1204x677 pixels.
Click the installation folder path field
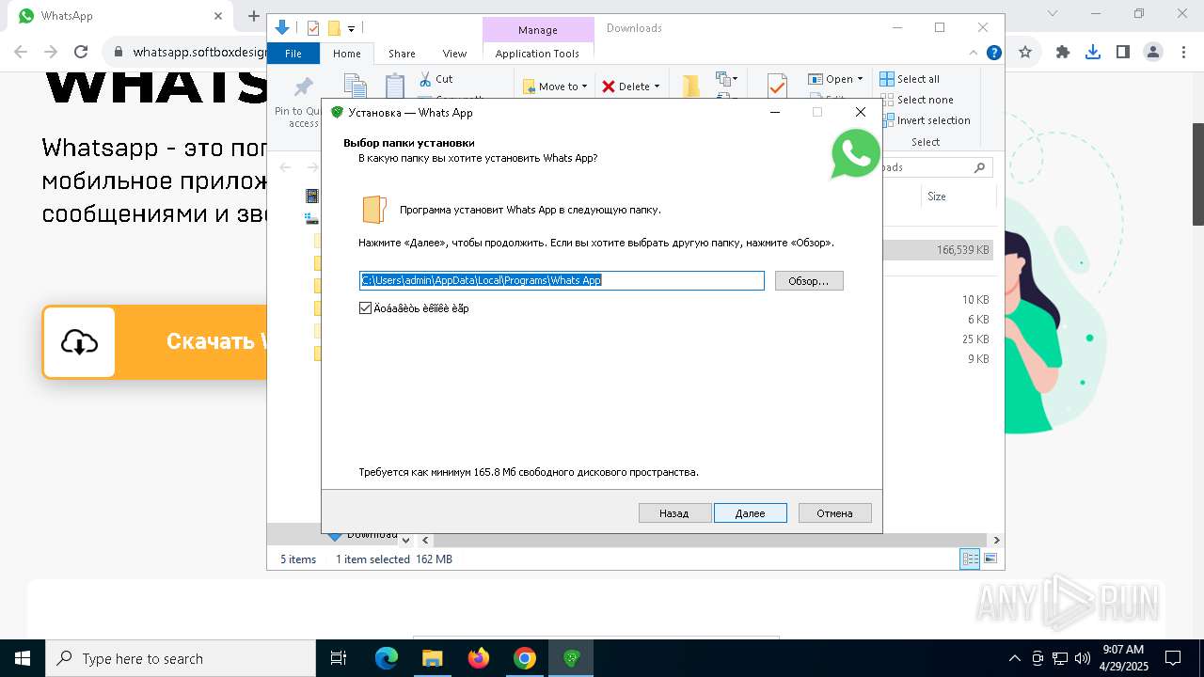coord(562,280)
